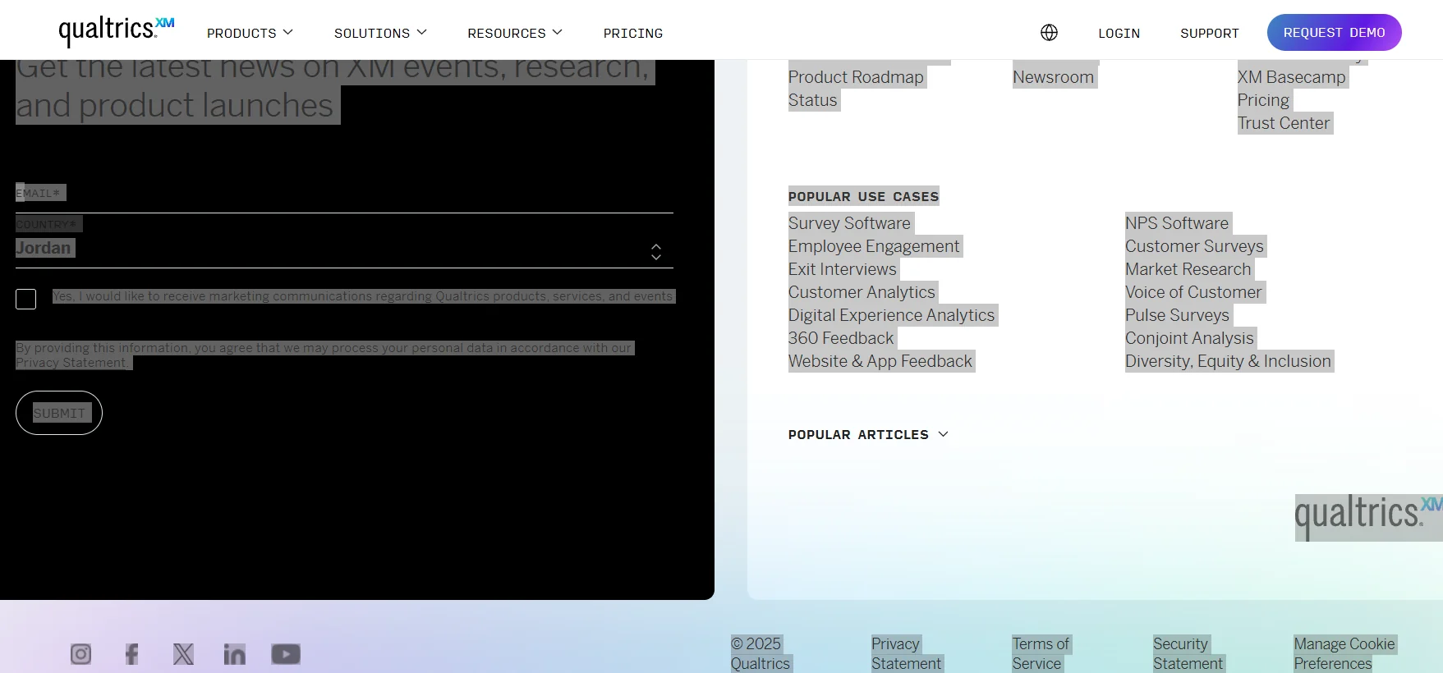Viewport: 1443px width, 673px height.
Task: Click the footer Qualtrics XM logo
Action: tap(1368, 517)
